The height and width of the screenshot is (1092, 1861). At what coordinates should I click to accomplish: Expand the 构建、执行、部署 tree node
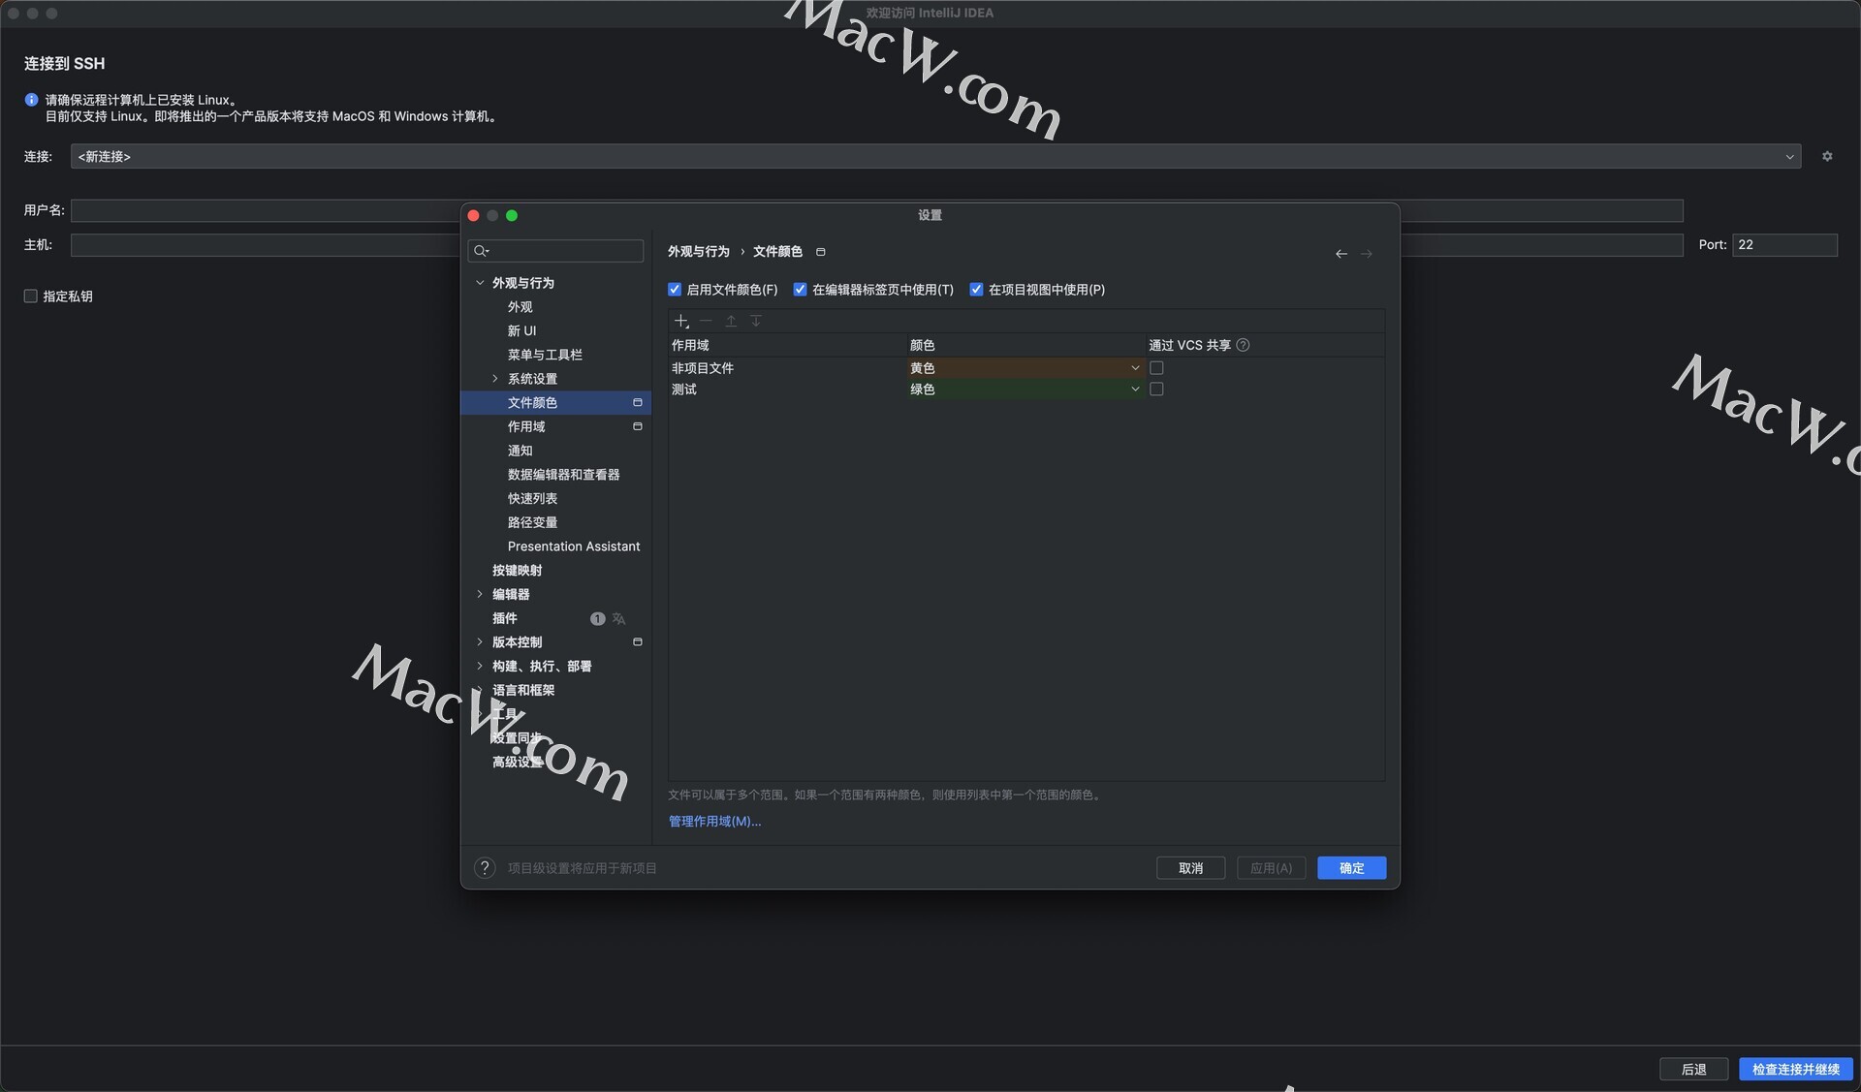(x=480, y=666)
